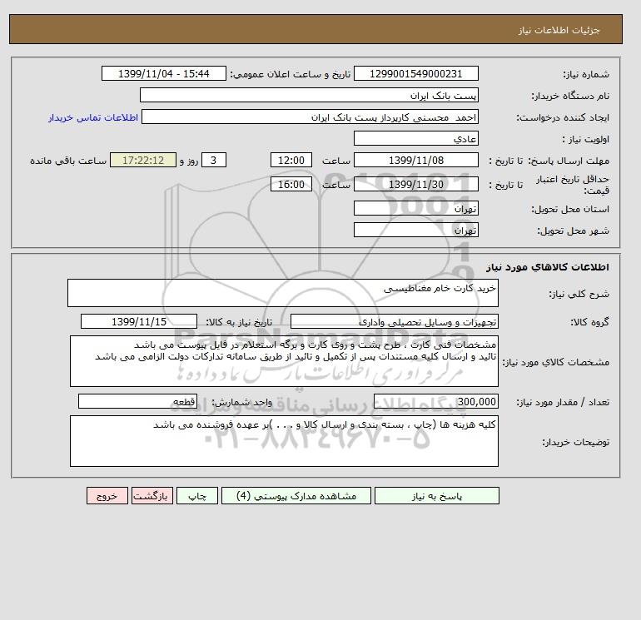Click the جزئیات اطلاعات نیاز header
641x620 pixels.
[x=559, y=30]
